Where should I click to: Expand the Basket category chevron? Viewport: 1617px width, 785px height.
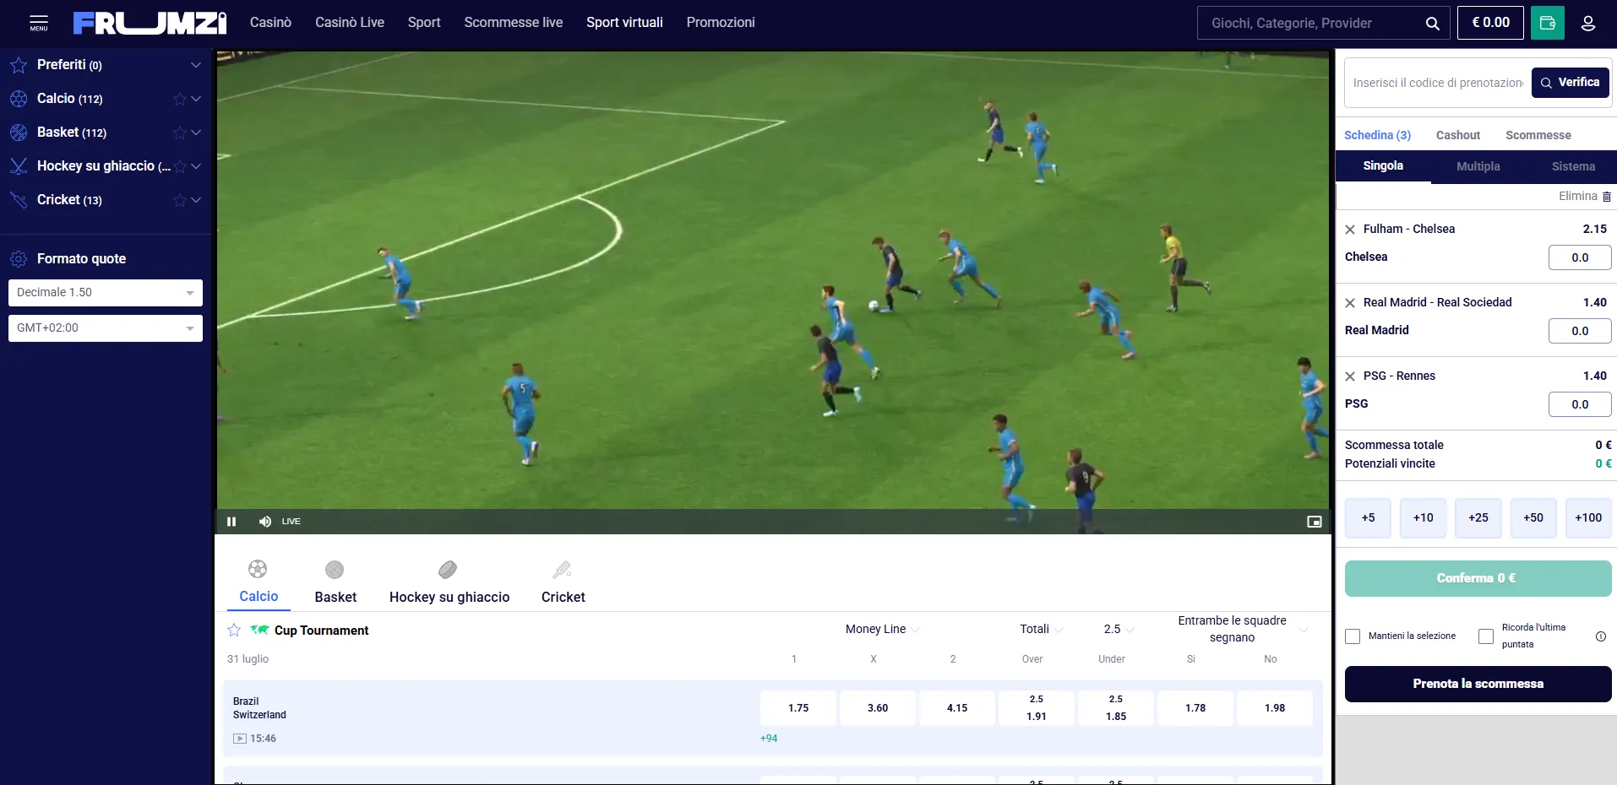196,133
